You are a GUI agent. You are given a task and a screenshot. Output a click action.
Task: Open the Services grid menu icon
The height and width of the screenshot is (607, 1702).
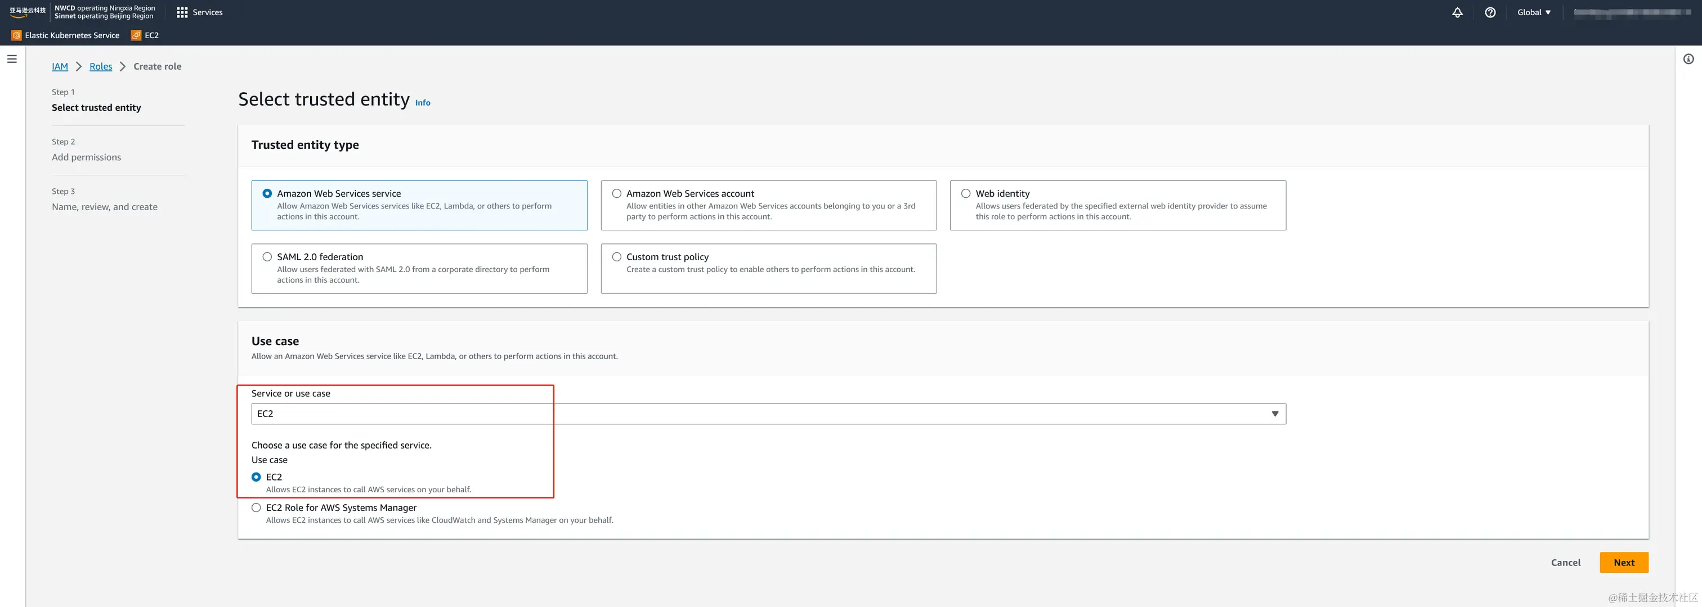tap(182, 12)
